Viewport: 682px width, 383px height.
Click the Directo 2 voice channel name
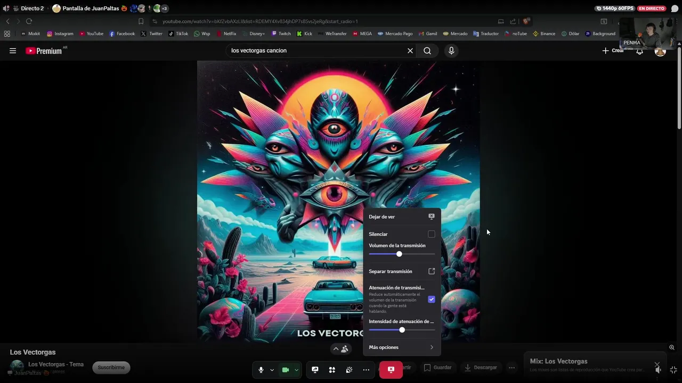click(32, 9)
